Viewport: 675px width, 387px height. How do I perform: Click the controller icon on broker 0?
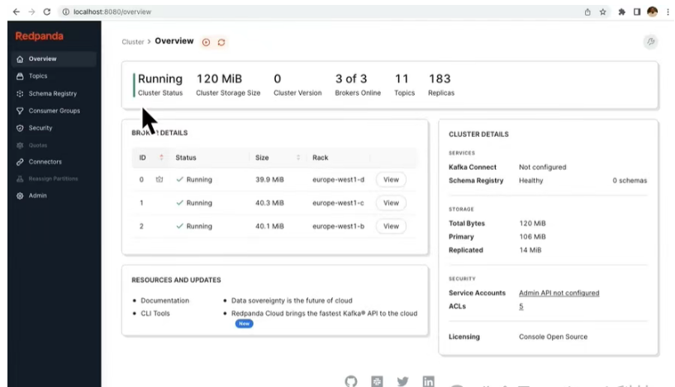tap(159, 179)
